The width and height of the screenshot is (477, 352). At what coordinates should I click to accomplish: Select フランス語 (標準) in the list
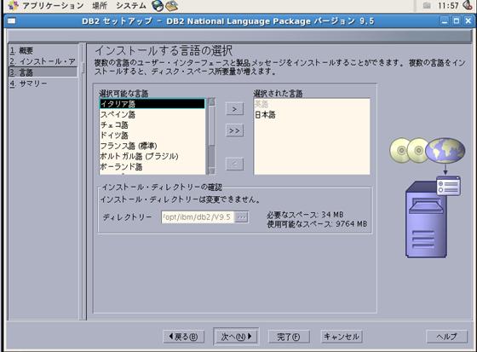(152, 146)
